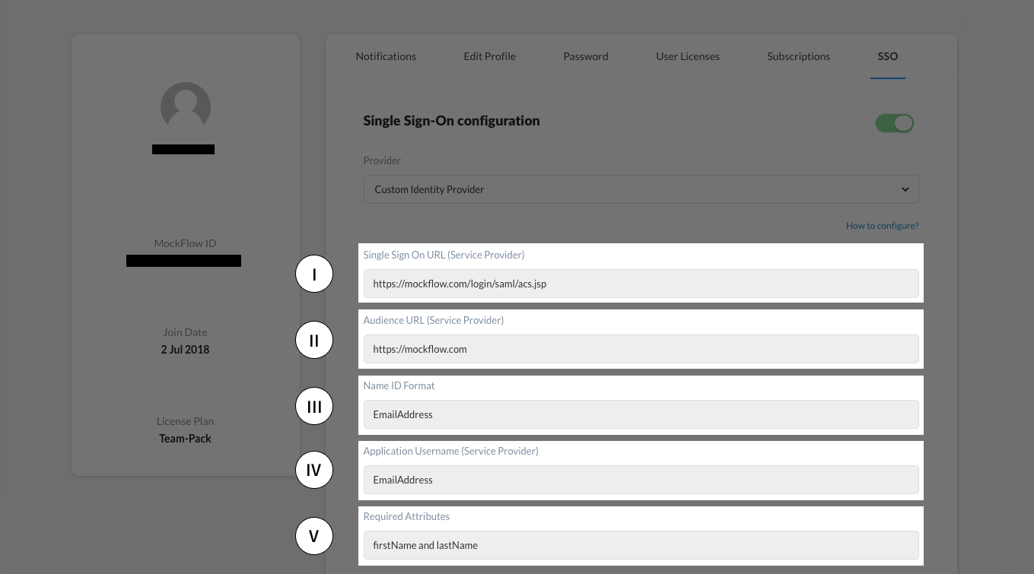Screen dimensions: 1034x574
Task: Click the Single Sign-On configuration heading
Action: pyautogui.click(x=451, y=120)
